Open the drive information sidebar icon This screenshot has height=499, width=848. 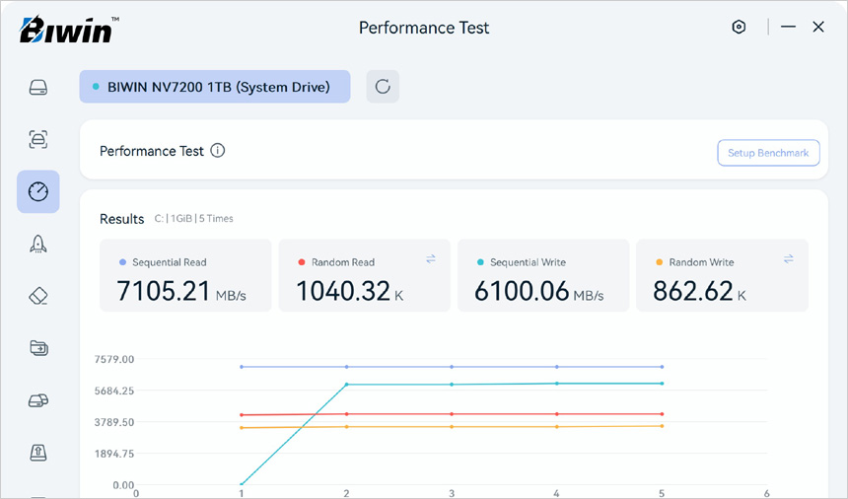click(x=37, y=87)
